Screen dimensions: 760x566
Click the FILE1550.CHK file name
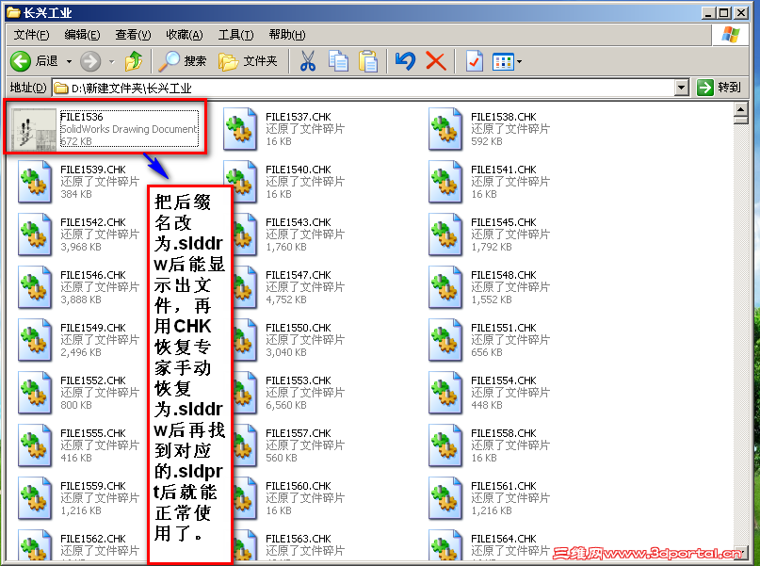[x=299, y=328]
